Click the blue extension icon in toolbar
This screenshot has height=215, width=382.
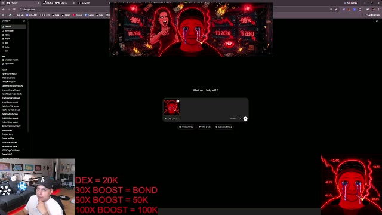tap(355, 10)
